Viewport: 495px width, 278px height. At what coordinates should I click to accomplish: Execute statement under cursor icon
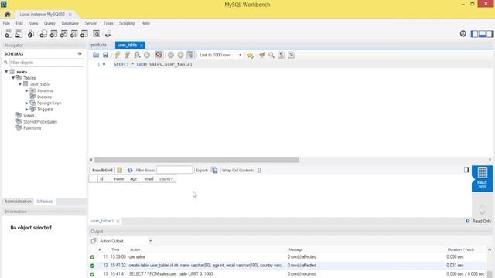click(x=127, y=55)
